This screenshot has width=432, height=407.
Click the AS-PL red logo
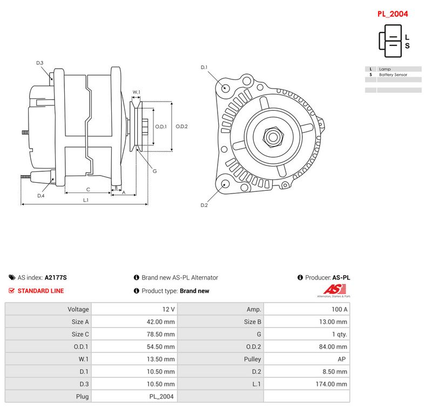[334, 291]
